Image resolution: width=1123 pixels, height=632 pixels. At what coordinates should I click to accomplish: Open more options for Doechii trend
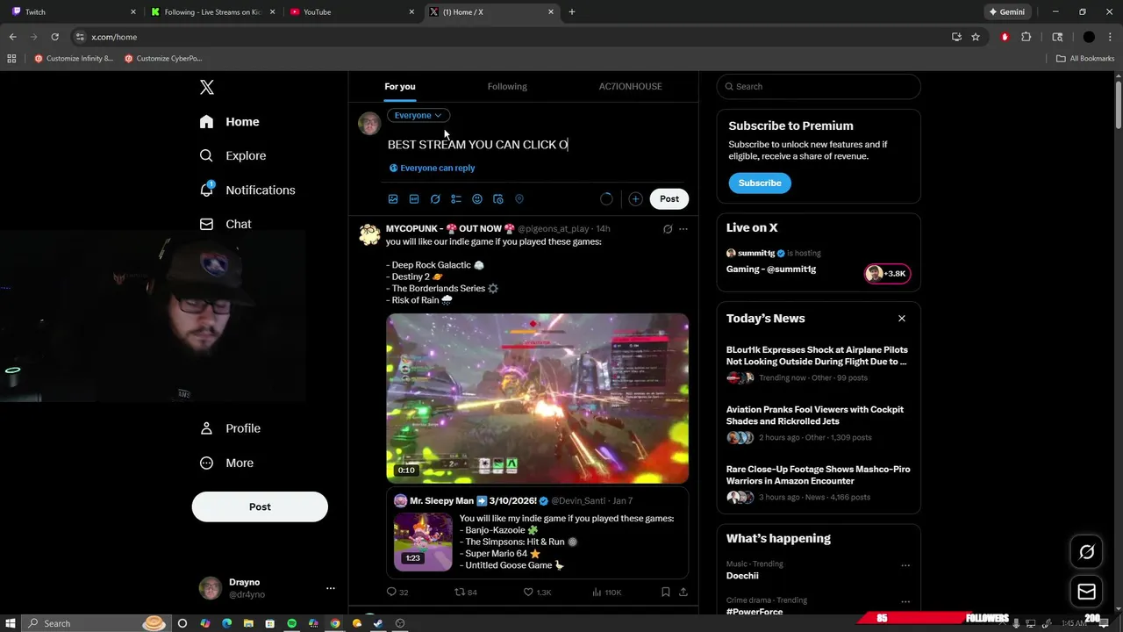[905, 565]
